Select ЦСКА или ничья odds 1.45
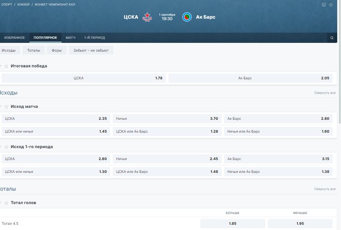This screenshot has height=230, width=341. click(56, 131)
